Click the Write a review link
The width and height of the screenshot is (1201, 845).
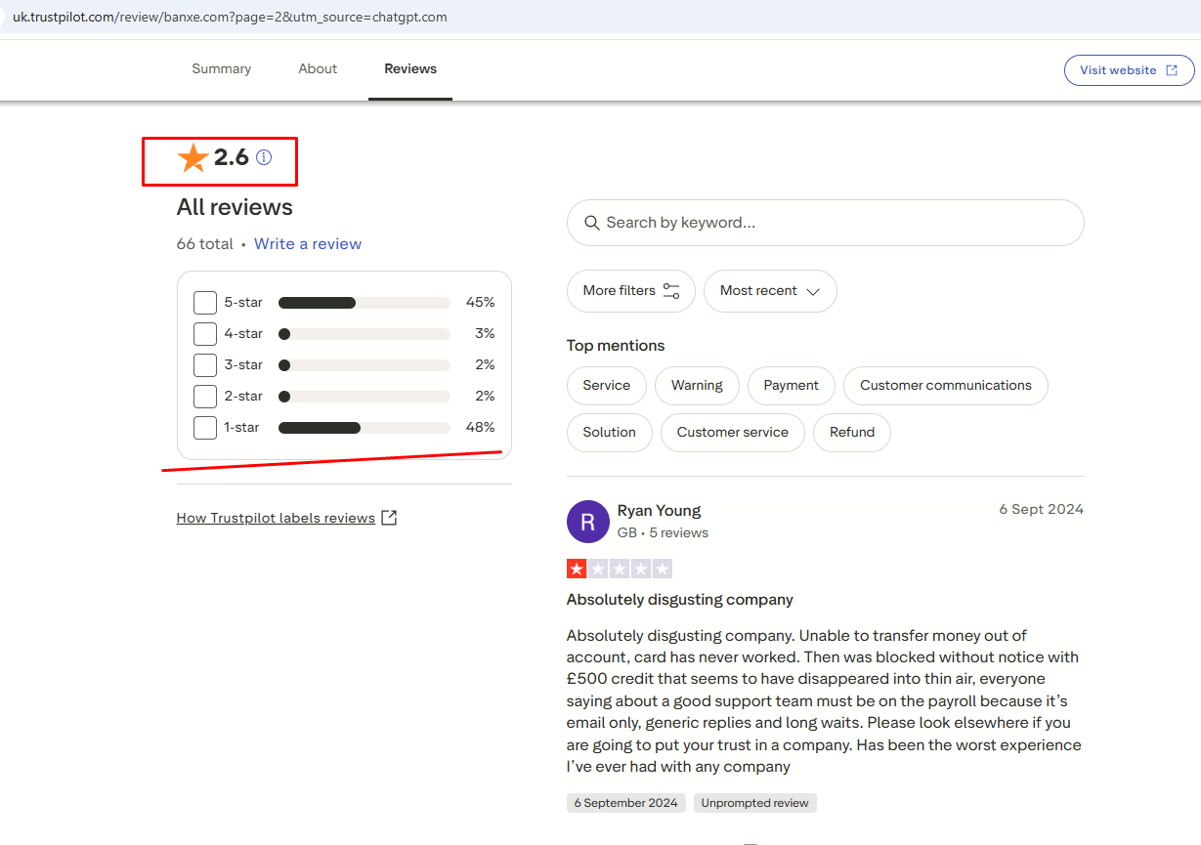308,244
